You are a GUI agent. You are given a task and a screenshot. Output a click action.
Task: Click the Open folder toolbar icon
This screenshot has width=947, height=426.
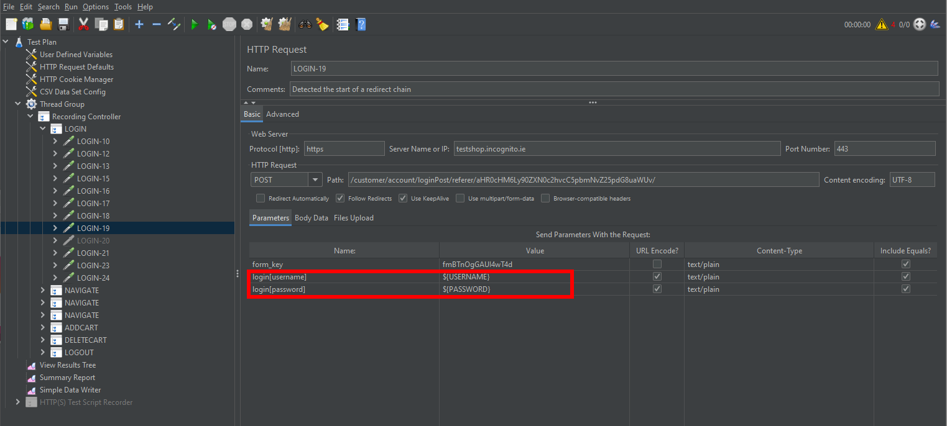click(45, 24)
